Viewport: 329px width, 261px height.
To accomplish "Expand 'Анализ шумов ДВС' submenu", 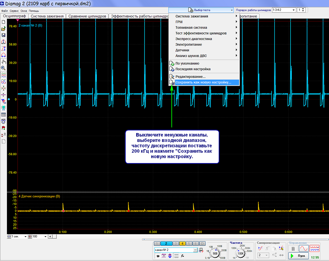I will pos(204,56).
